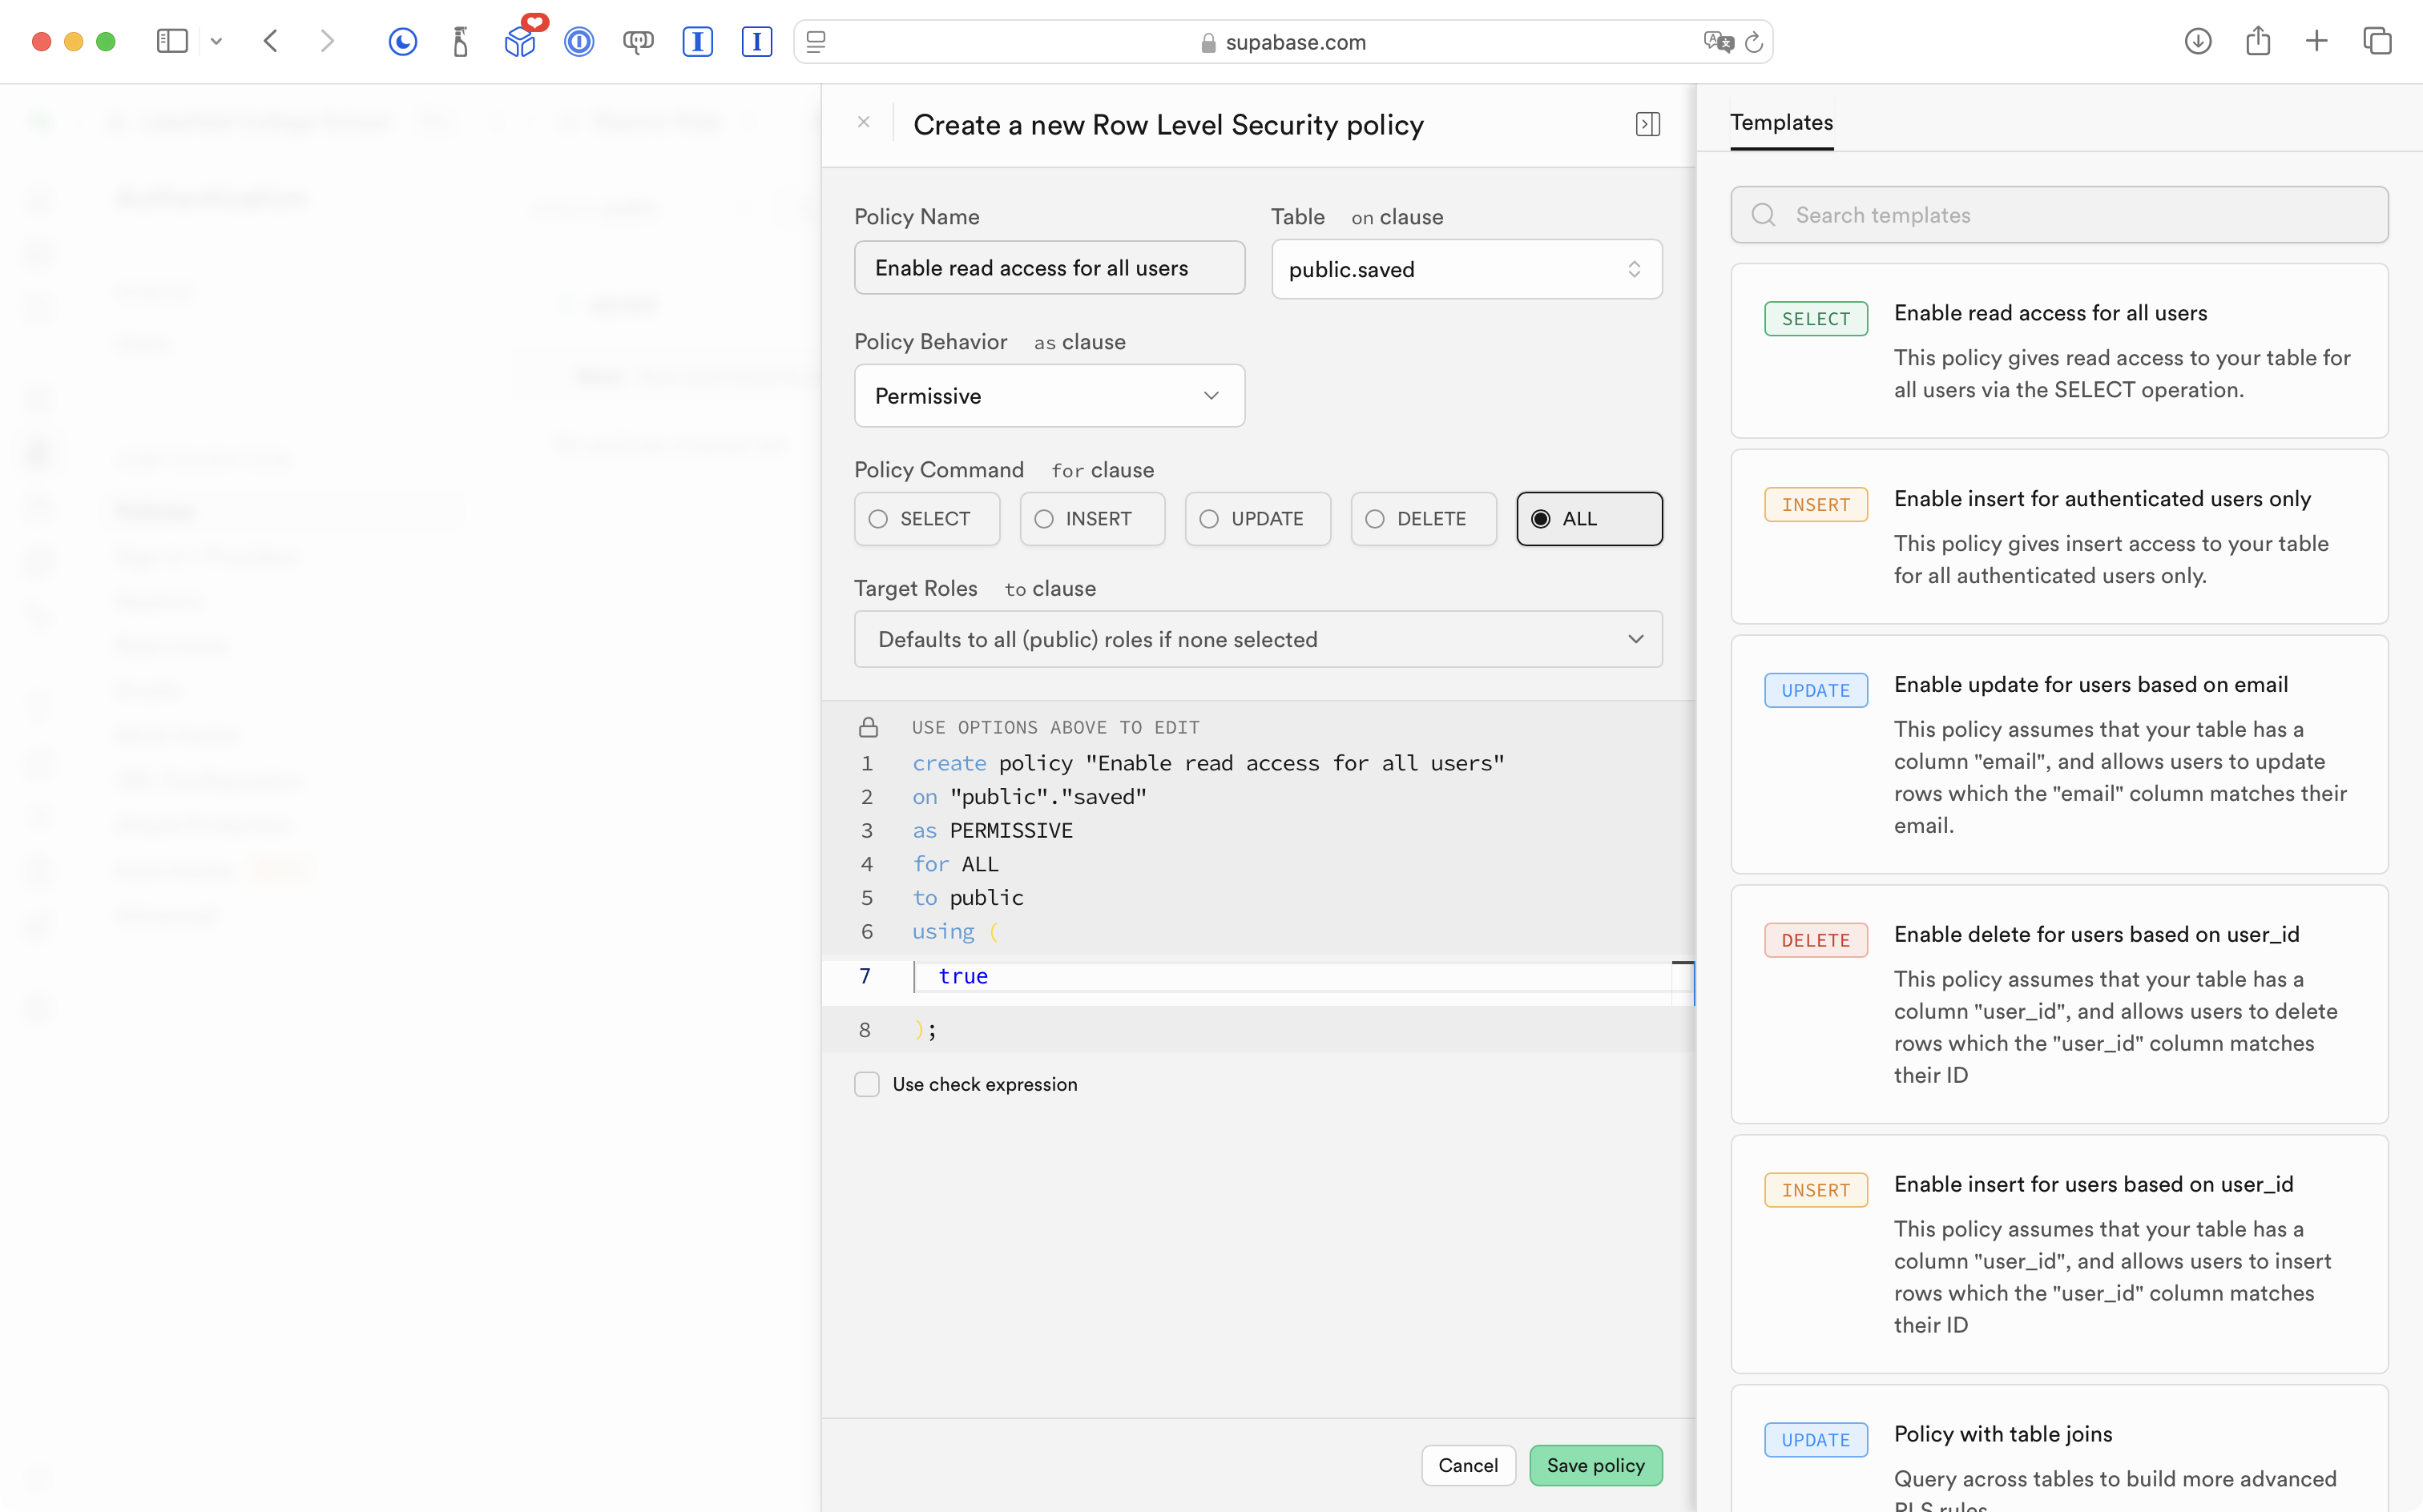This screenshot has width=2423, height=1512.
Task: Show tab overview icon
Action: point(2378,41)
